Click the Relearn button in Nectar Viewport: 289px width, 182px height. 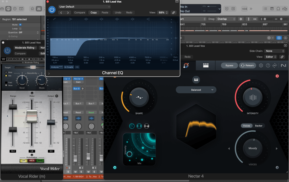coord(247,65)
